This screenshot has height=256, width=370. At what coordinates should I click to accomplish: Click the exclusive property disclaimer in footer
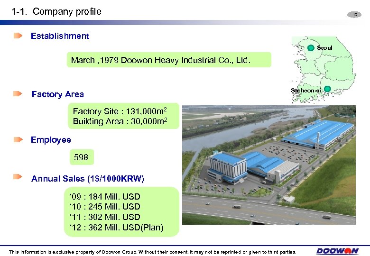152,252
